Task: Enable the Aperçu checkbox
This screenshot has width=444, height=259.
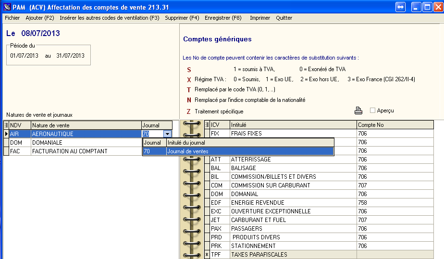Action: (x=372, y=111)
